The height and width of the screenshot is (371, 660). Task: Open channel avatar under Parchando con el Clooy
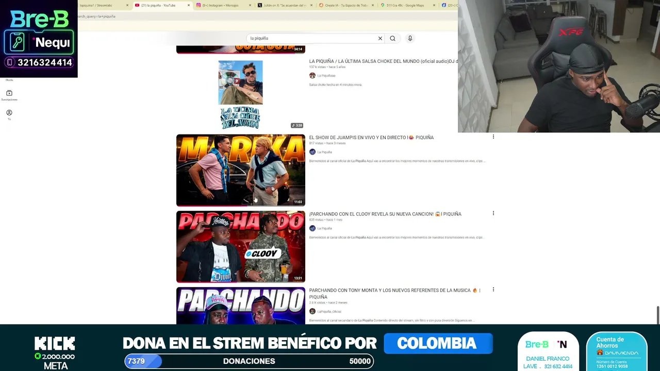[x=312, y=228]
